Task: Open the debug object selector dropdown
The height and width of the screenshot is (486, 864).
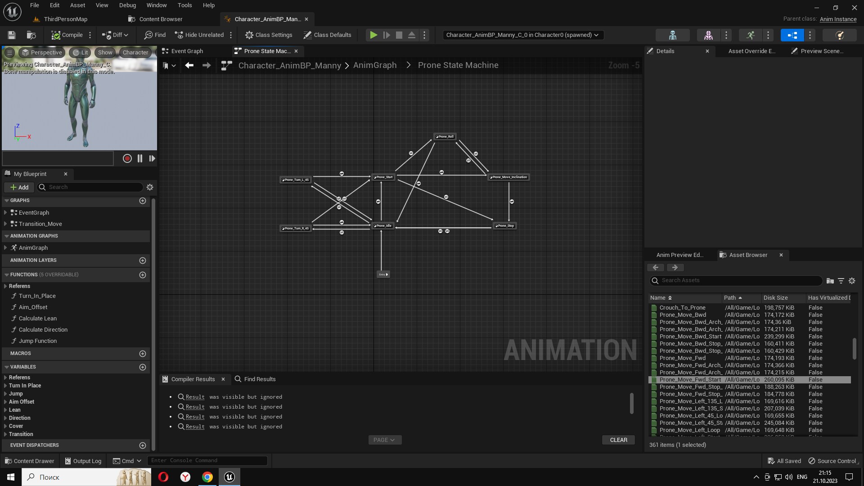Action: [523, 35]
